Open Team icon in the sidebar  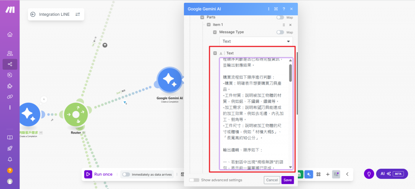tap(10, 53)
